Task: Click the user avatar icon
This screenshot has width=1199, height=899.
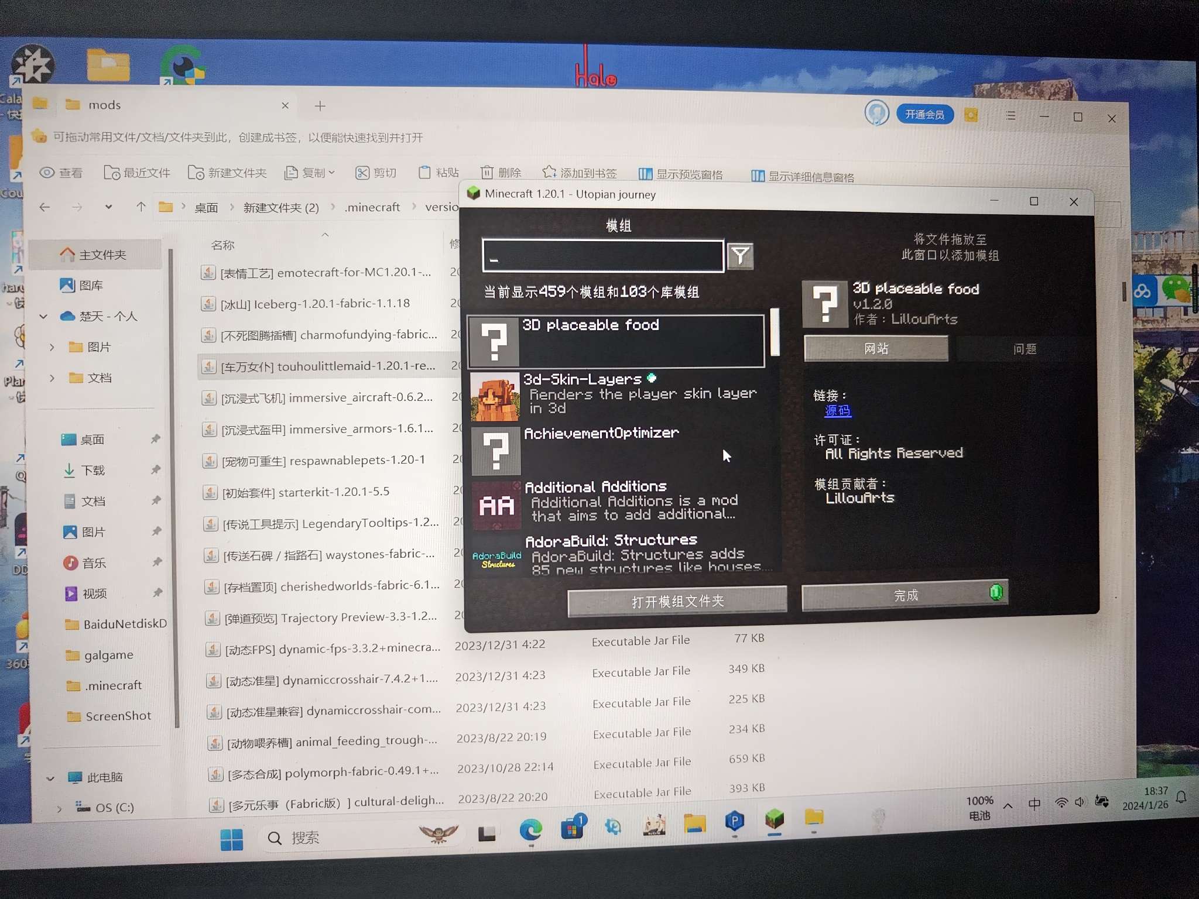Action: 876,112
